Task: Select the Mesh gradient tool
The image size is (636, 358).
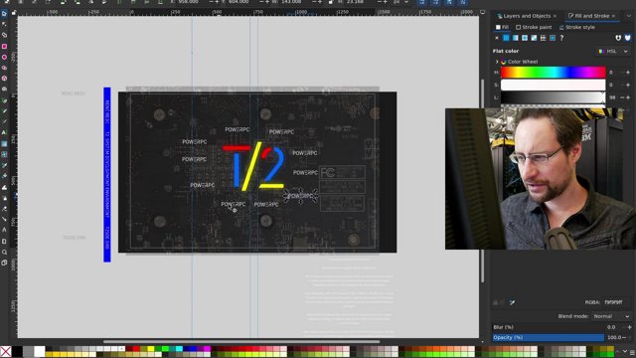Action: click(4, 155)
